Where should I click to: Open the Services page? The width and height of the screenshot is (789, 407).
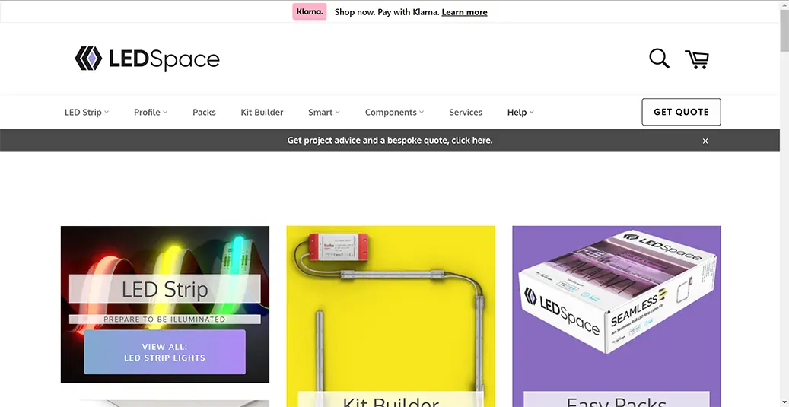466,112
